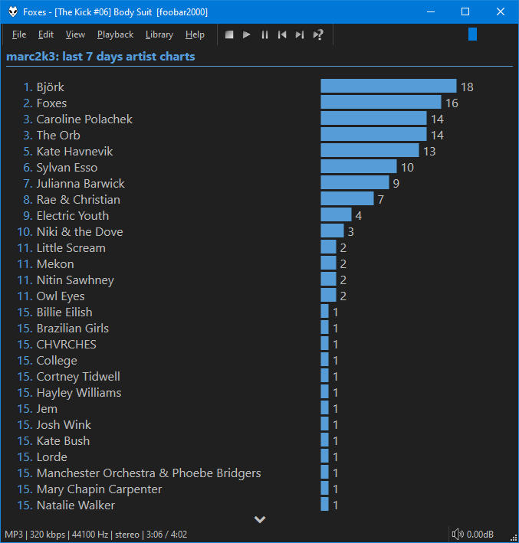Image resolution: width=519 pixels, height=543 pixels.
Task: Start playback with the Play button
Action: point(247,34)
